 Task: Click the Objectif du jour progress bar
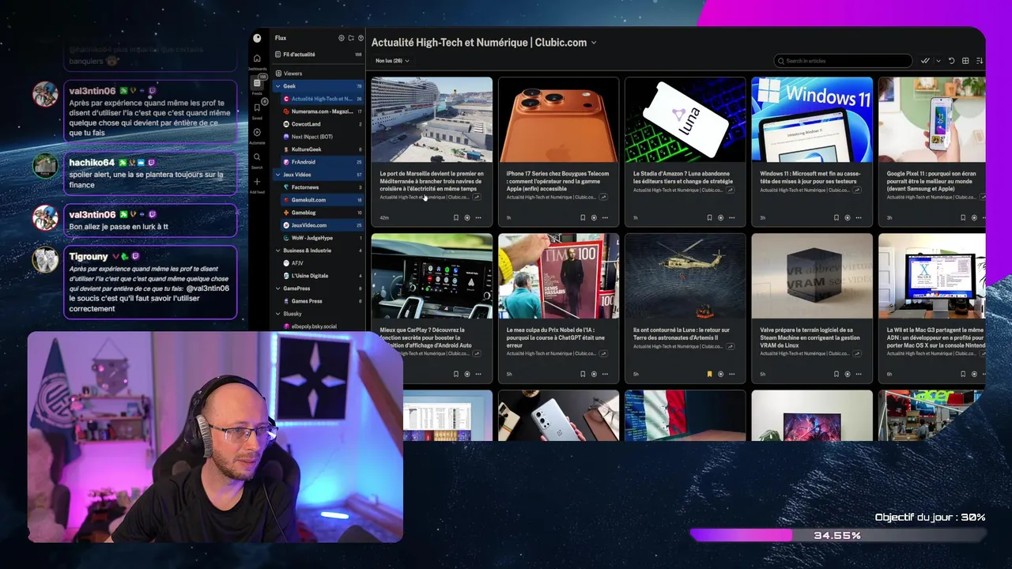(838, 535)
